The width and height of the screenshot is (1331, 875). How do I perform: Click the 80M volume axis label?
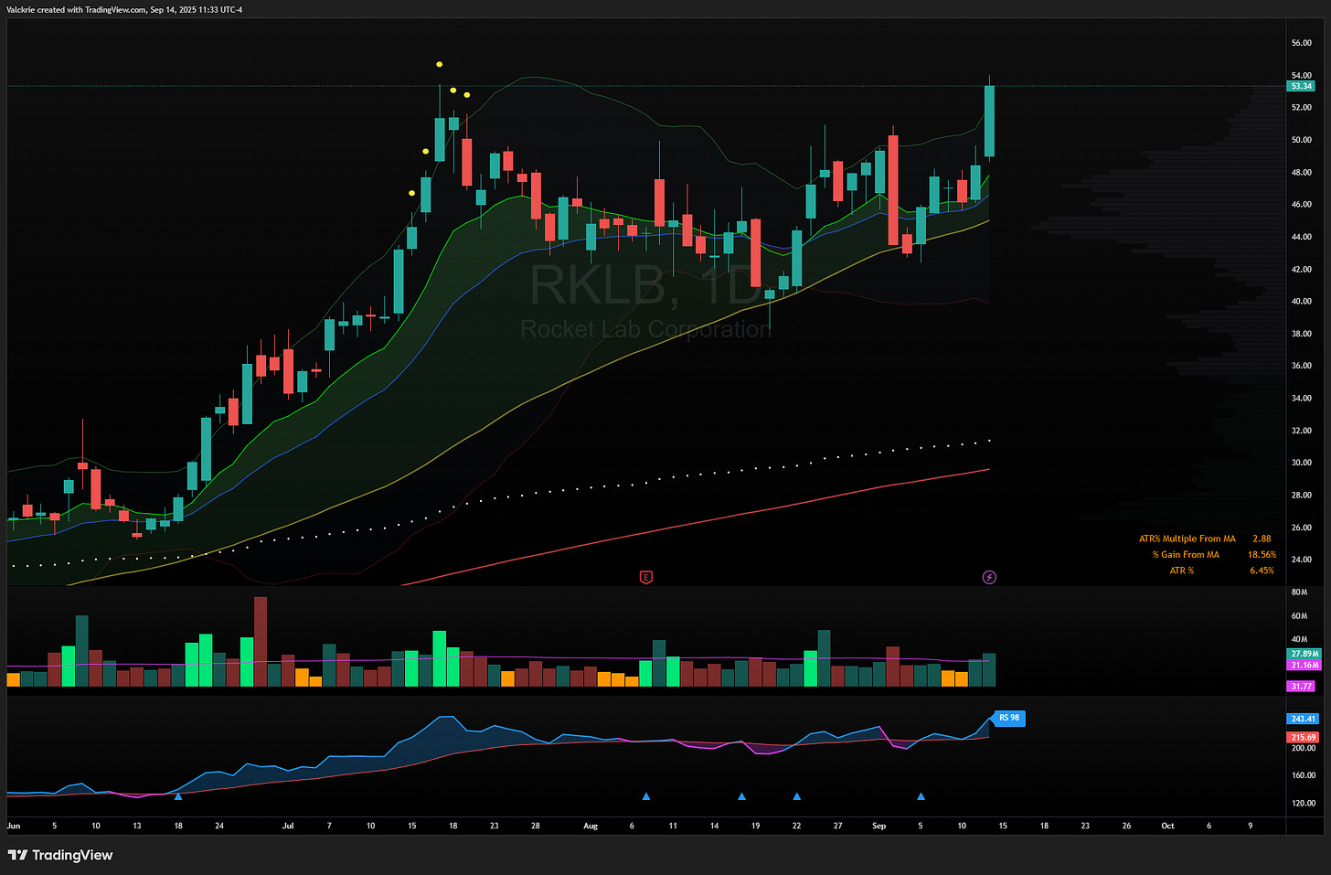click(1299, 592)
